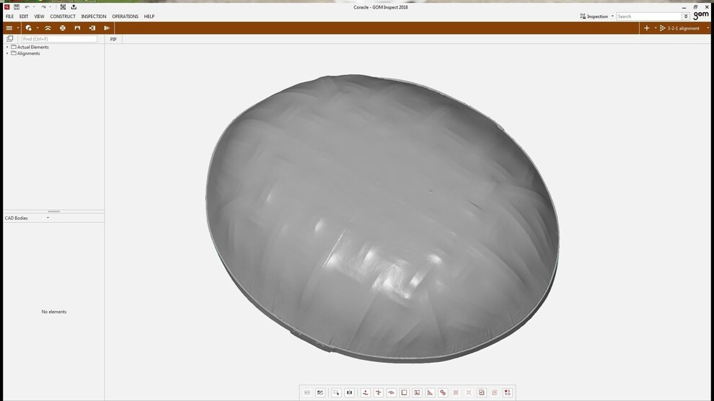Image resolution: width=714 pixels, height=401 pixels.
Task: Click the grid layout icon in title bar
Action: [x=63, y=7]
